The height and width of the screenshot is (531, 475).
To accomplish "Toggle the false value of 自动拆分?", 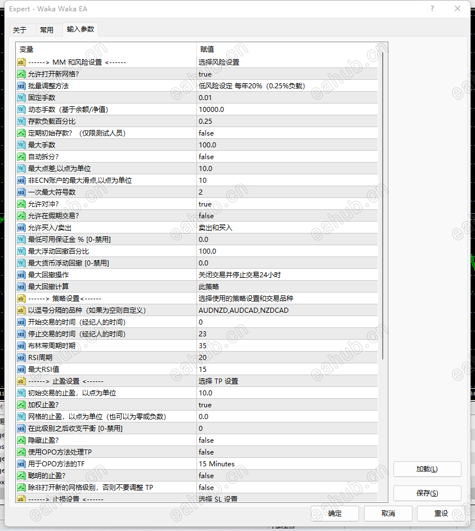I will click(x=287, y=157).
